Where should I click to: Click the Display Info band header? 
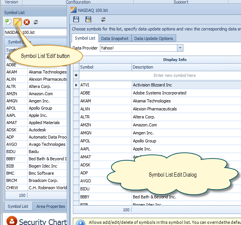pos(160,59)
